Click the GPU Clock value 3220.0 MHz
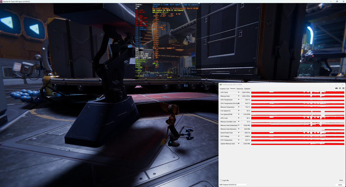Image resolution: width=346 pixels, height=187 pixels. coord(246,93)
